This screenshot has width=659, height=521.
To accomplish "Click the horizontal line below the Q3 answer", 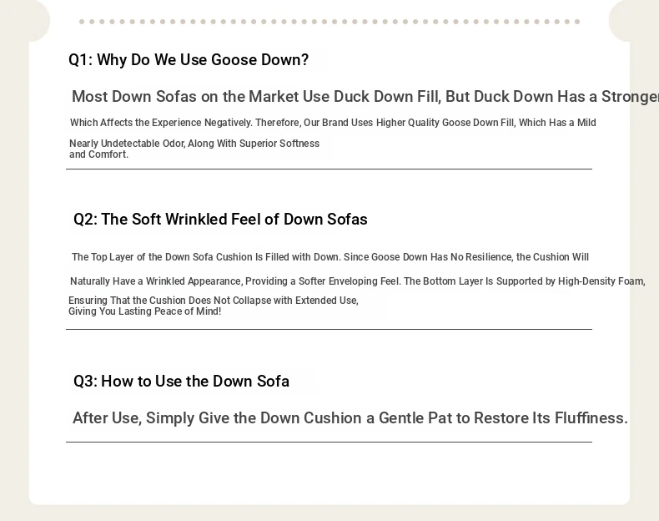I will click(x=329, y=442).
